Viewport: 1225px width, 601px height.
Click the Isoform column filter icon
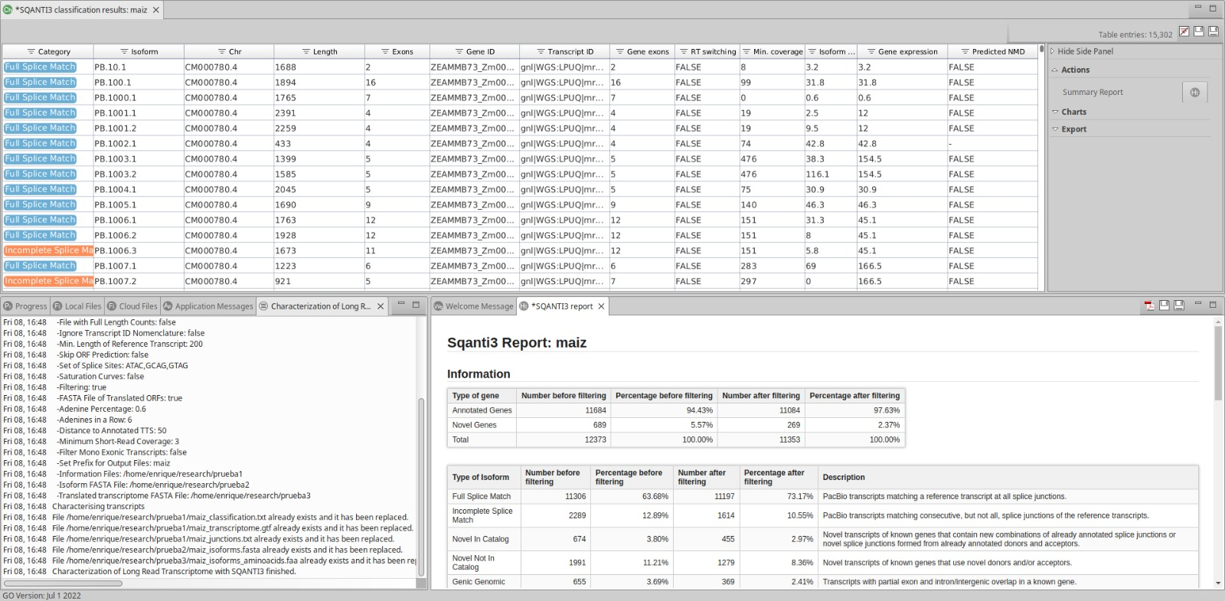tap(124, 51)
